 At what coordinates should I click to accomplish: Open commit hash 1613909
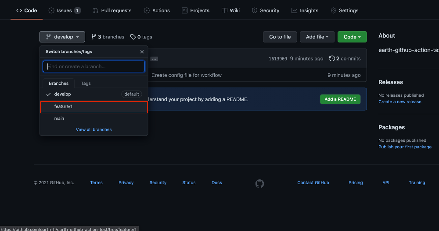(278, 59)
